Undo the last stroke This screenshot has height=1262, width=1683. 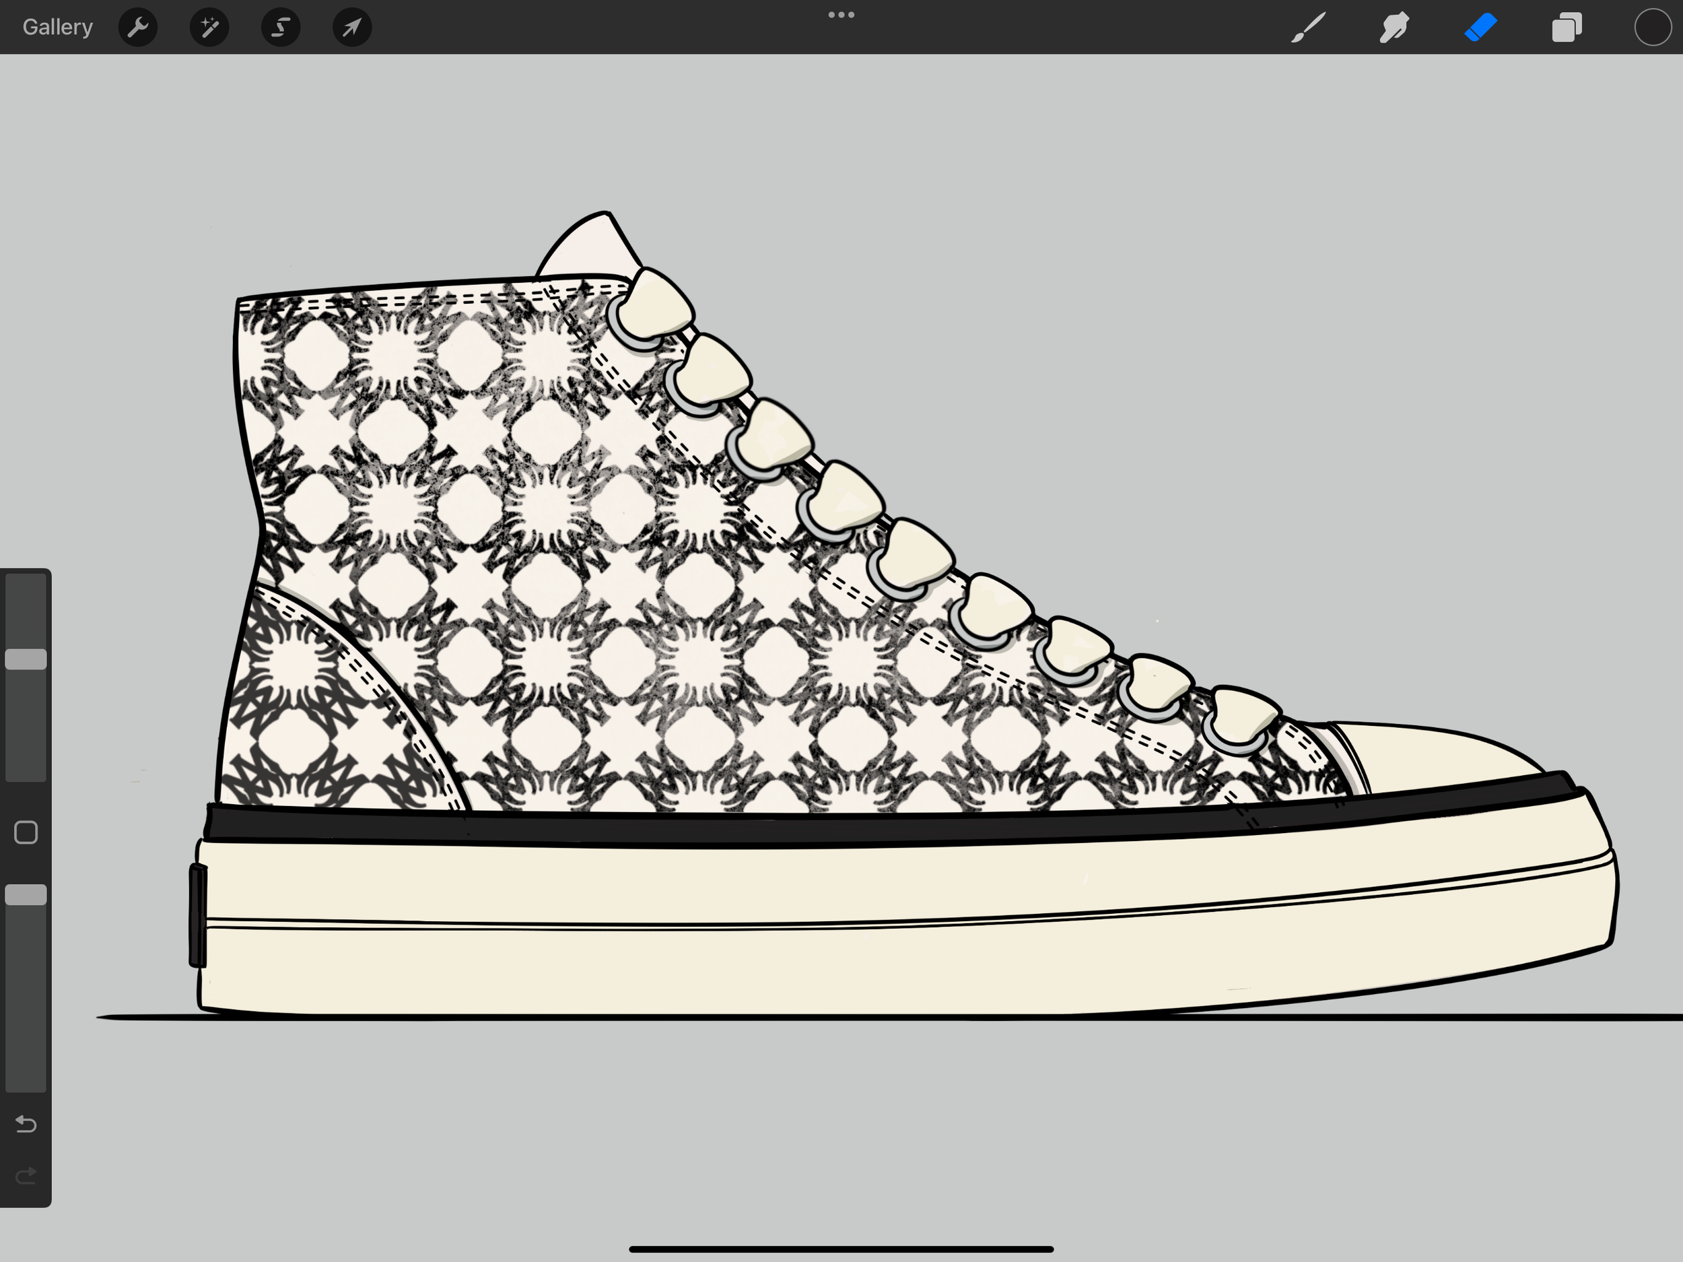tap(26, 1123)
